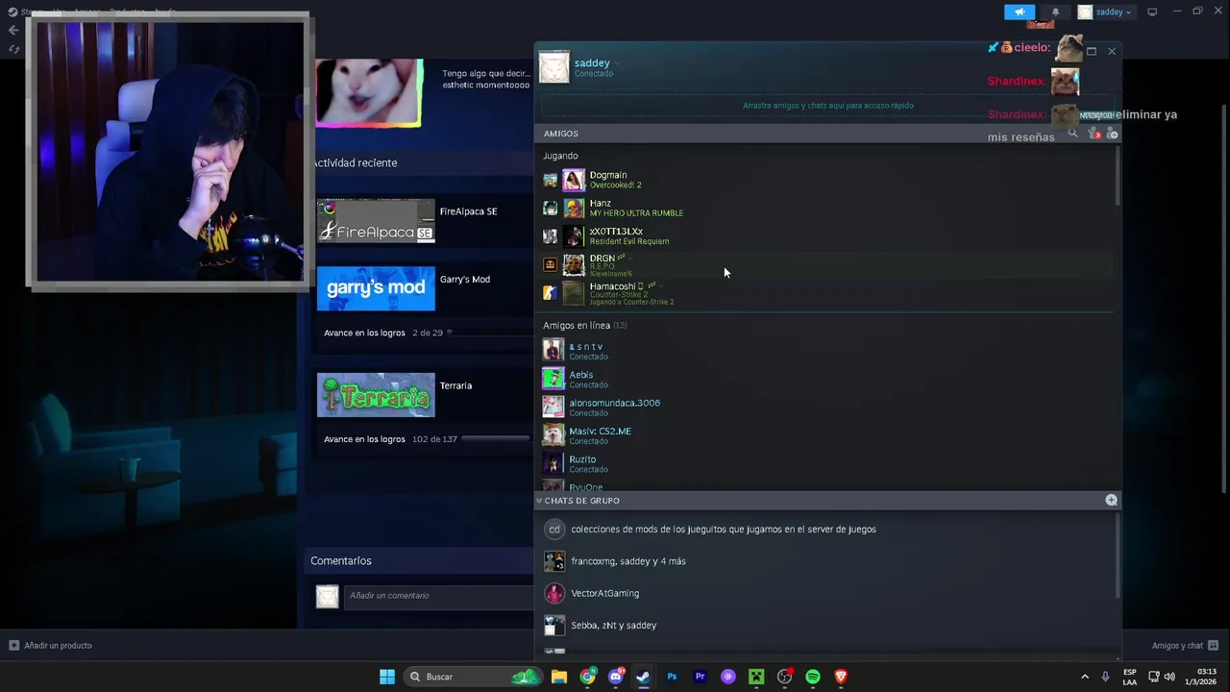This screenshot has width=1230, height=692.
Task: Click the FireAlpaca SE title link
Action: 468,211
